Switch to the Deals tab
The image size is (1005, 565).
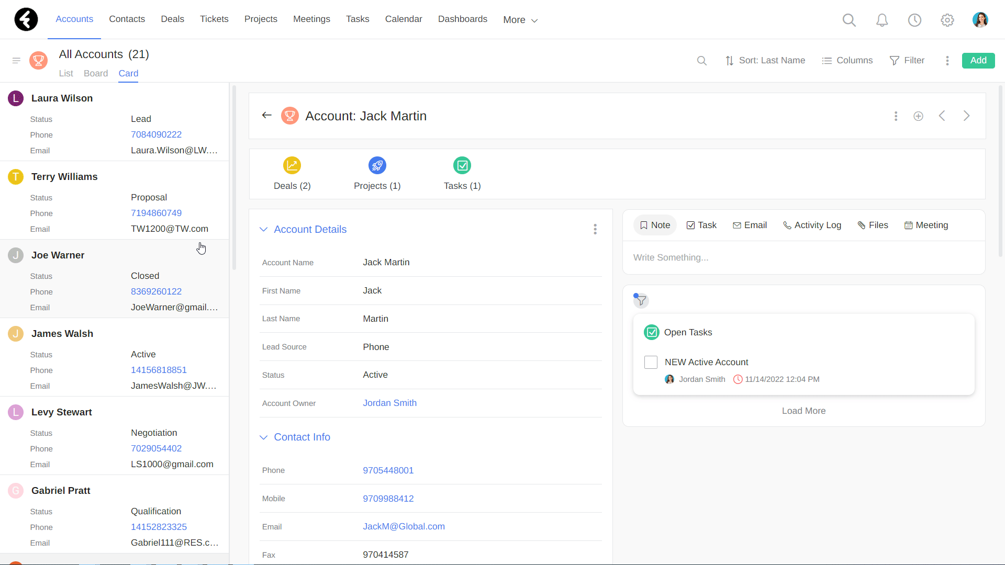click(x=172, y=19)
